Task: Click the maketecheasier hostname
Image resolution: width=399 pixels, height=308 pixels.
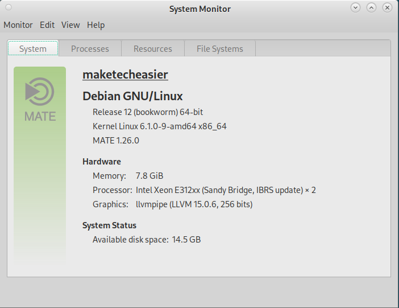Action: pyautogui.click(x=125, y=75)
